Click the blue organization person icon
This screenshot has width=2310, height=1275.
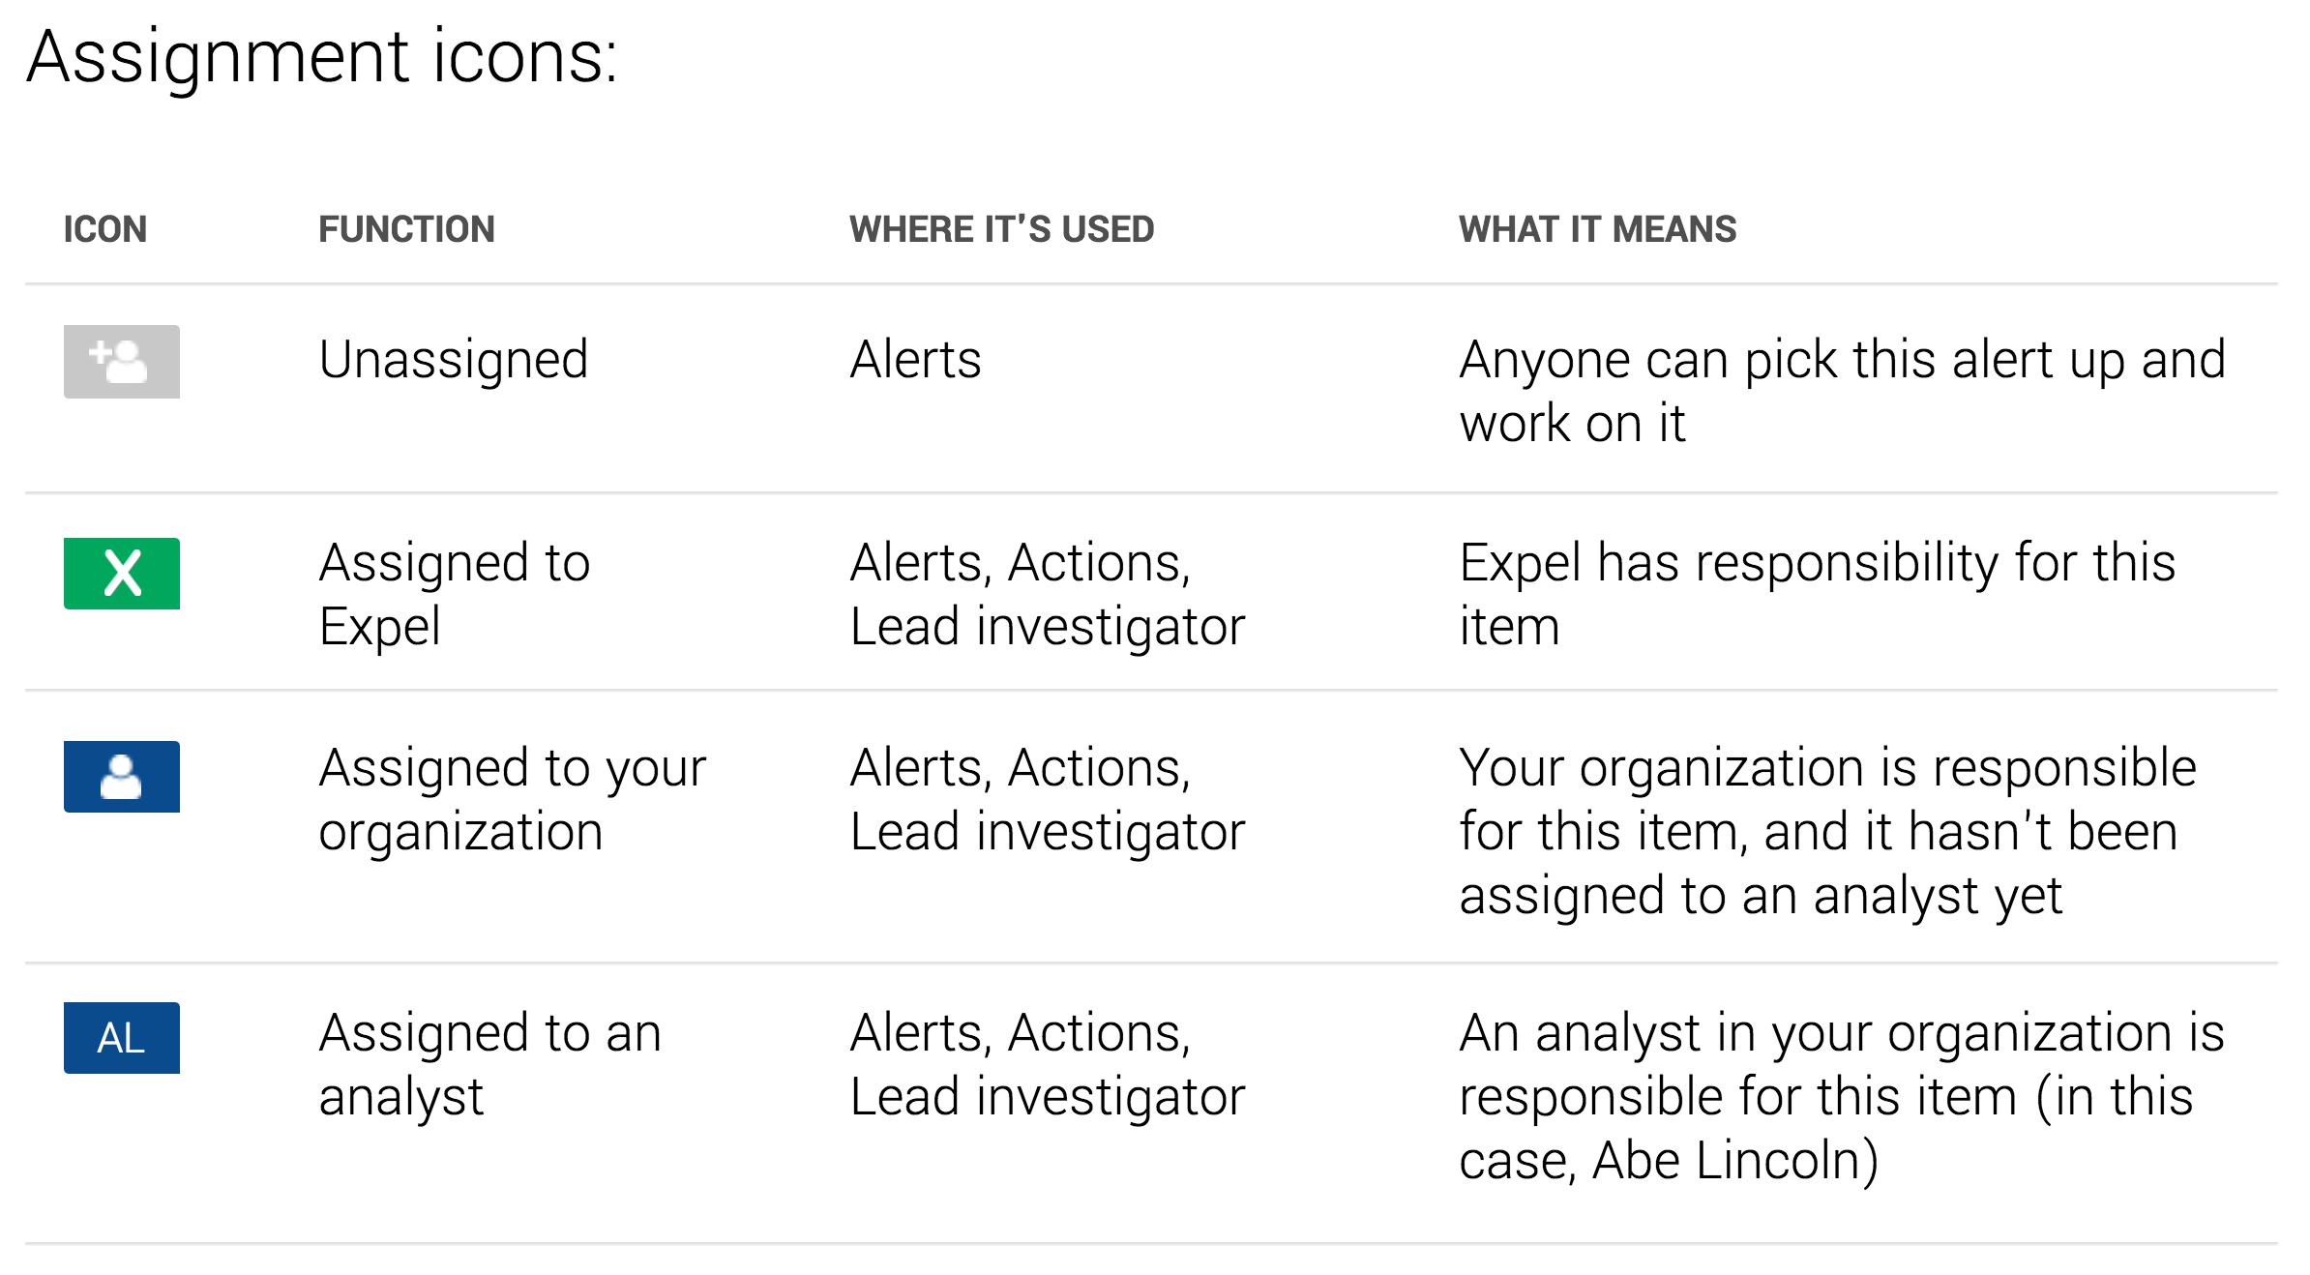tap(122, 777)
